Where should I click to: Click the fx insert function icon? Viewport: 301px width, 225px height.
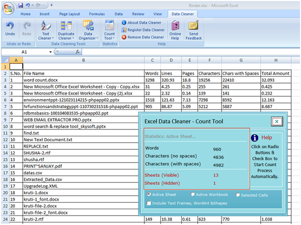click(78, 52)
